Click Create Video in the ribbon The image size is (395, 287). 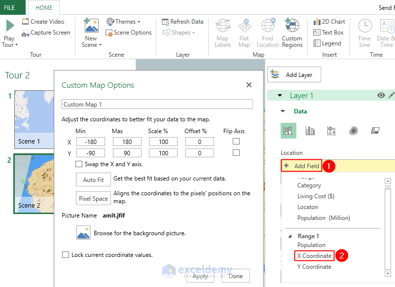[43, 22]
